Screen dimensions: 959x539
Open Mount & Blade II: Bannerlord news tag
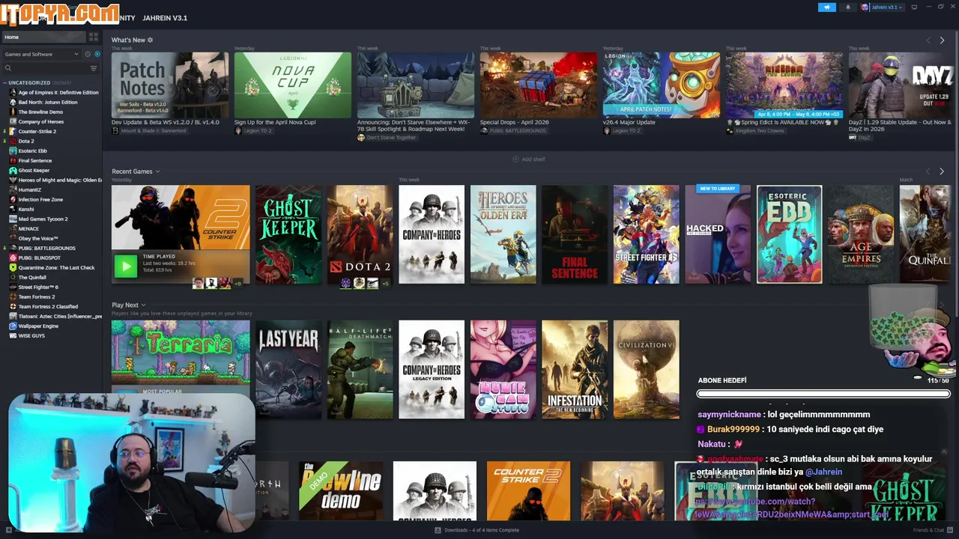149,130
